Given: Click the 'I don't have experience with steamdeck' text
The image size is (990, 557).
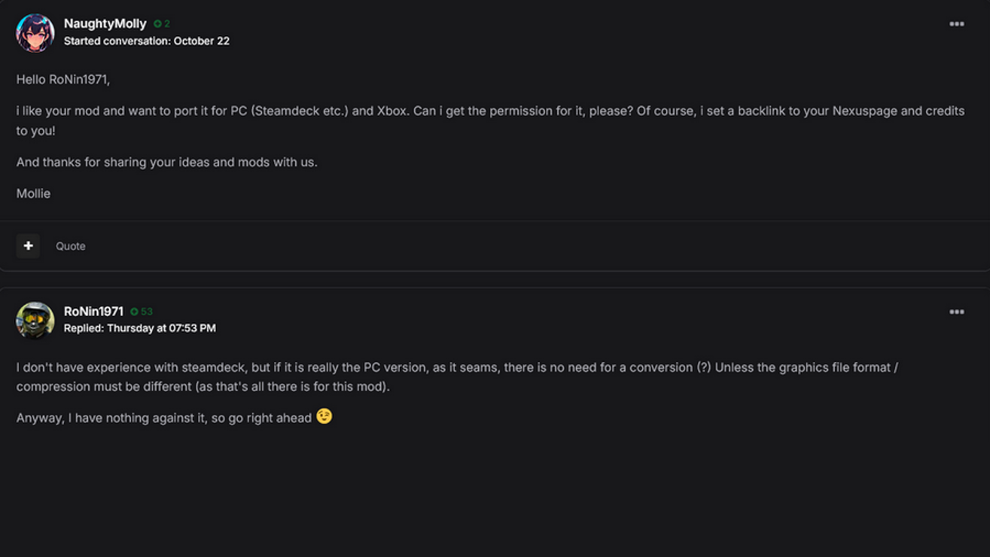Looking at the screenshot, I should click(x=132, y=367).
